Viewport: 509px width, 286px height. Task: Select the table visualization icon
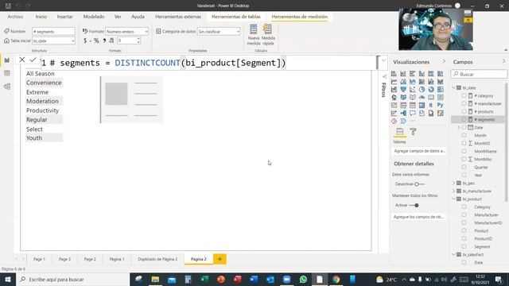412,105
